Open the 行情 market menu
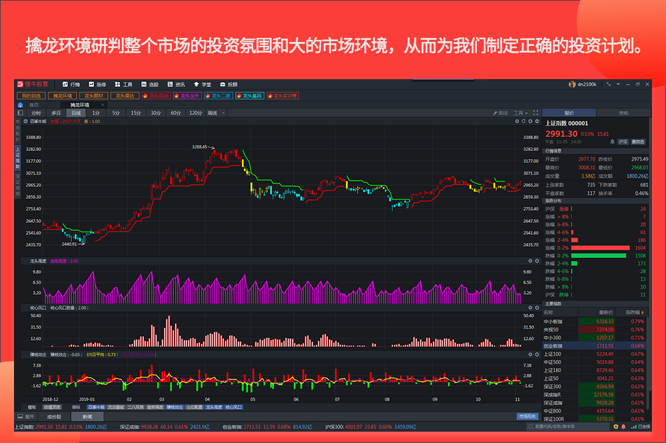This screenshot has height=443, width=666. click(x=71, y=84)
